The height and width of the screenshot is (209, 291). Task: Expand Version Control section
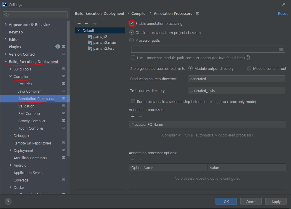pos(6,54)
